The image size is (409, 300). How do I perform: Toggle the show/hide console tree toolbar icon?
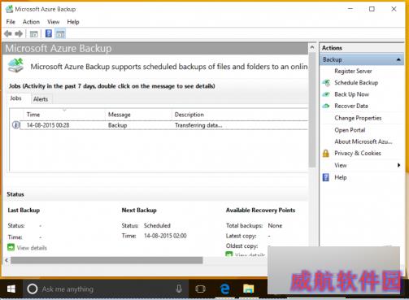(34, 34)
